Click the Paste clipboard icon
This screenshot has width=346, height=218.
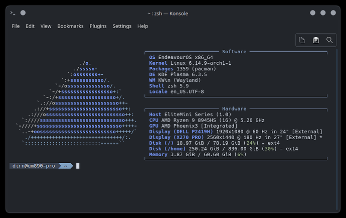pyautogui.click(x=316, y=40)
